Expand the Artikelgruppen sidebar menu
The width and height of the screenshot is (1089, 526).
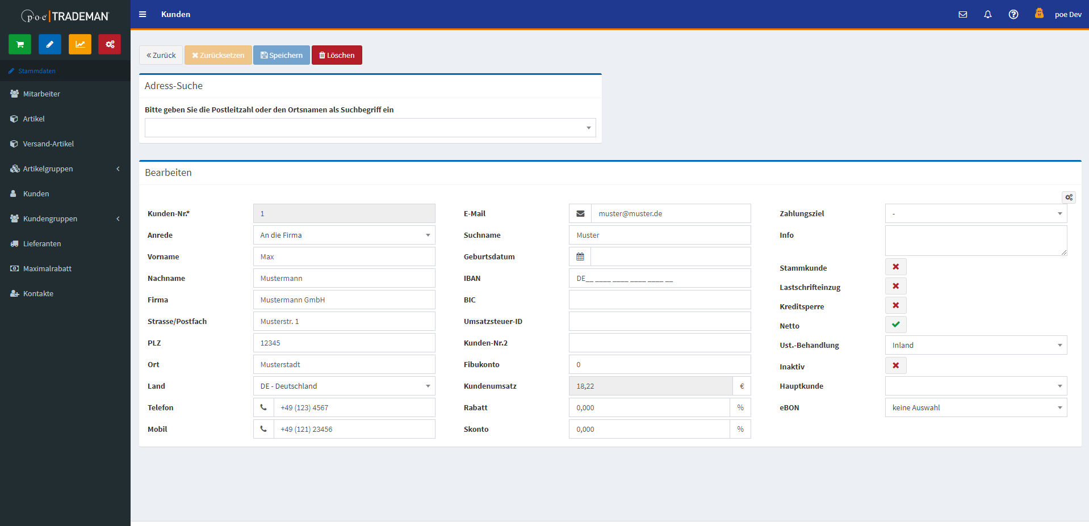(x=65, y=169)
